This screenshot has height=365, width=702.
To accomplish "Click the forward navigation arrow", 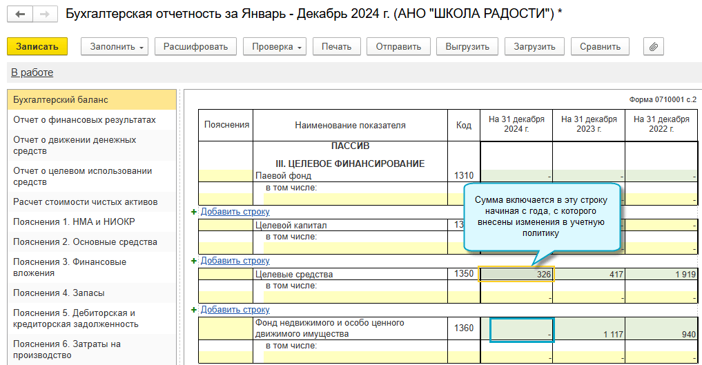I will 44,14.
